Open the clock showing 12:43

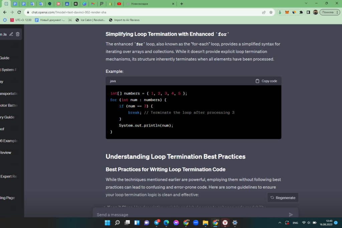click(326, 223)
